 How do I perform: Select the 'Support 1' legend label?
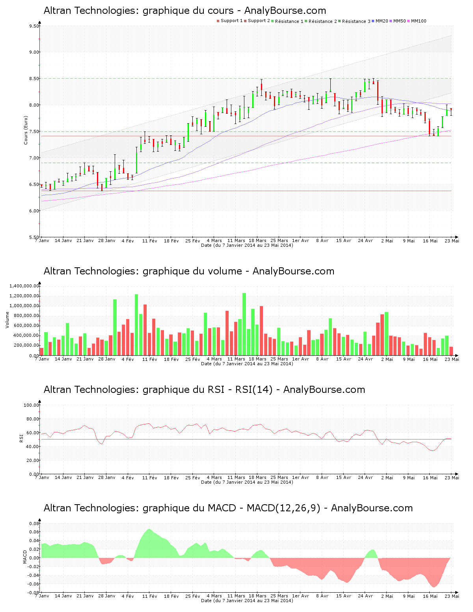pos(232,21)
